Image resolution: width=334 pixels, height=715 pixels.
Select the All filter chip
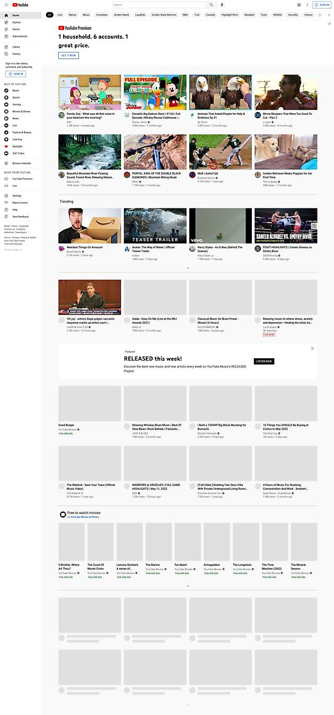(50, 15)
